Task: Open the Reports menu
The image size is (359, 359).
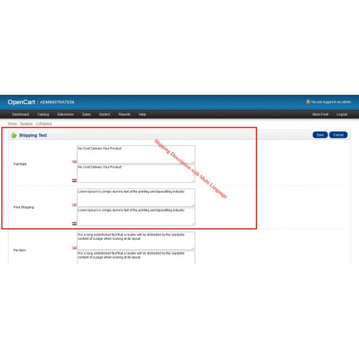Action: 124,114
